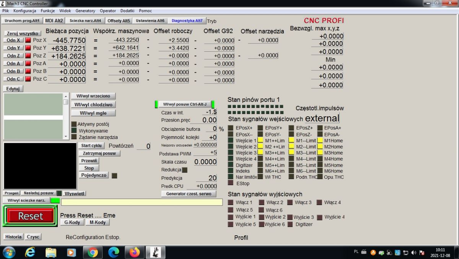Click the red LED beside Poz C
The image size is (459, 259).
tap(28, 79)
